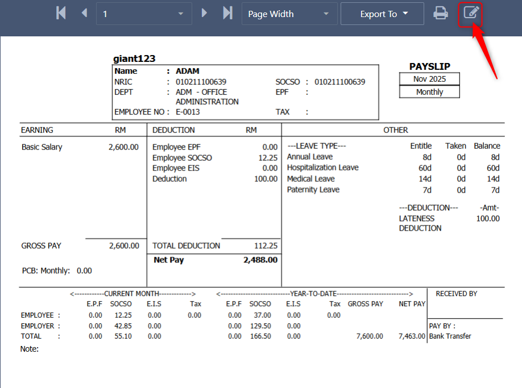Screen dimensions: 522x388
Task: Select the Note: label
Action: tap(30, 349)
